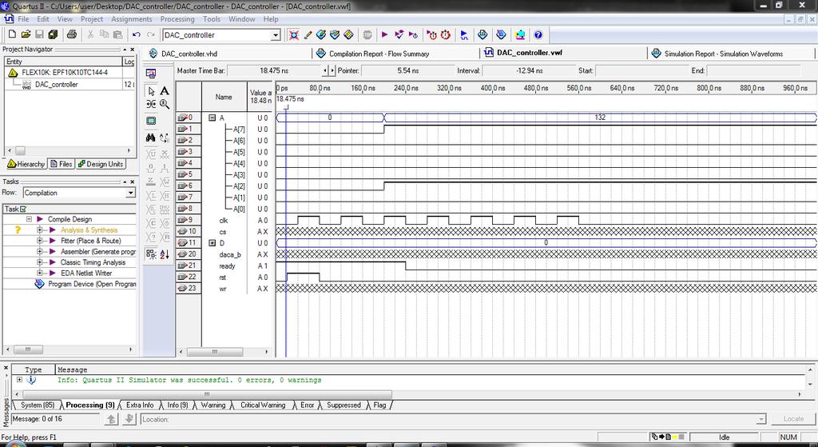Select the Design Units tab
This screenshot has width=818, height=447.
[x=101, y=164]
